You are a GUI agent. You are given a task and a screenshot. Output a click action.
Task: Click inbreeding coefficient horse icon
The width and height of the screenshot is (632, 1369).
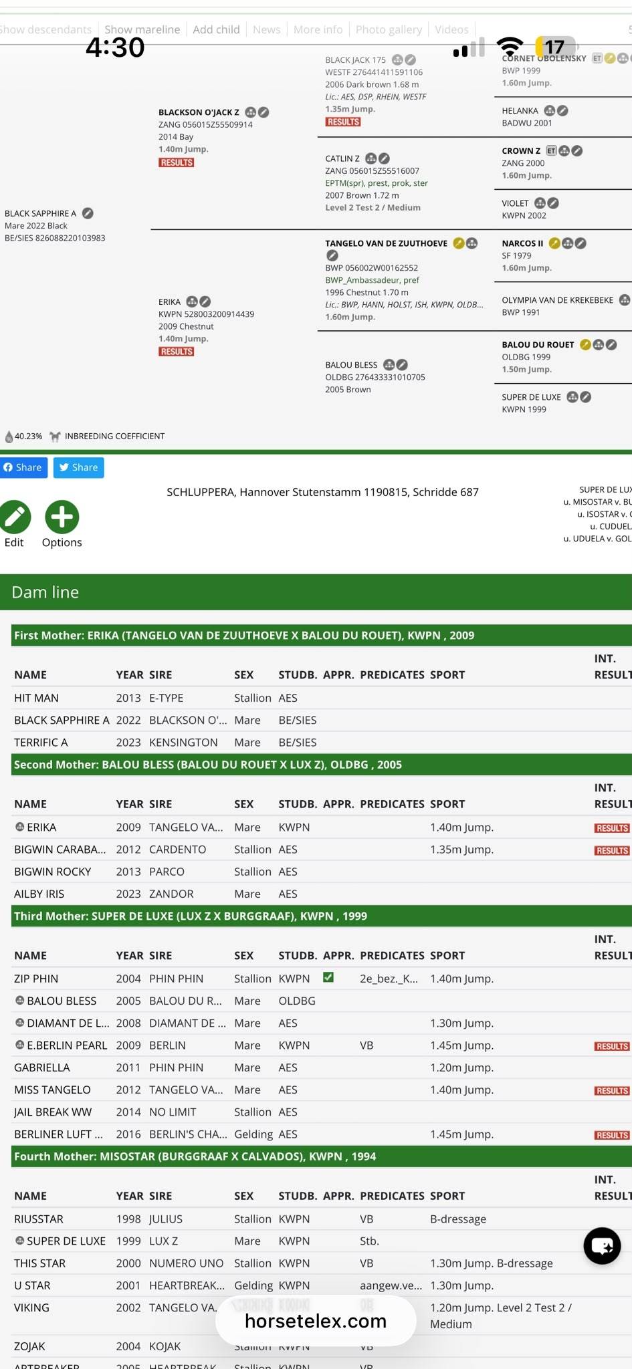coord(55,437)
